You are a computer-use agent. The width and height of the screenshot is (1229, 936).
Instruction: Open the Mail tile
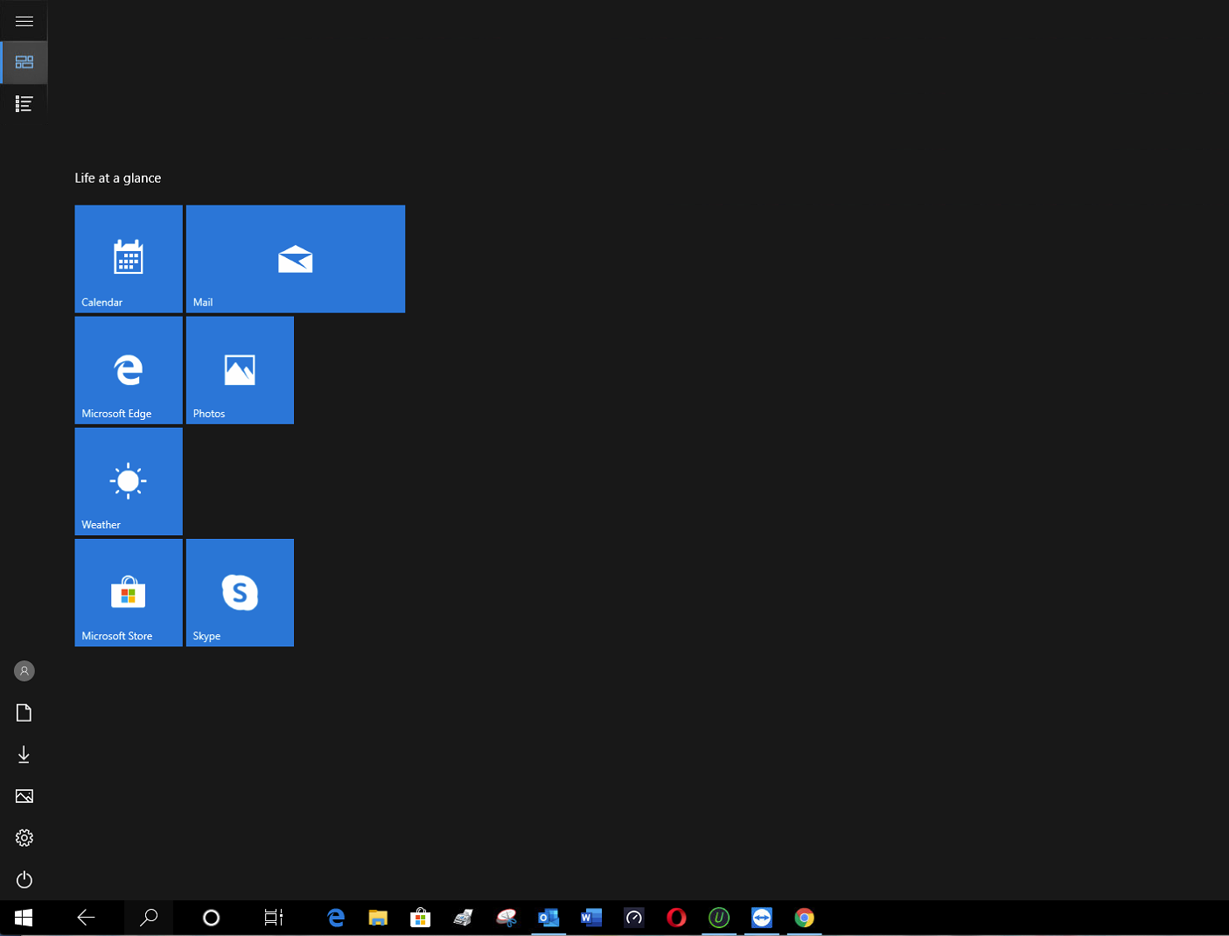coord(295,258)
